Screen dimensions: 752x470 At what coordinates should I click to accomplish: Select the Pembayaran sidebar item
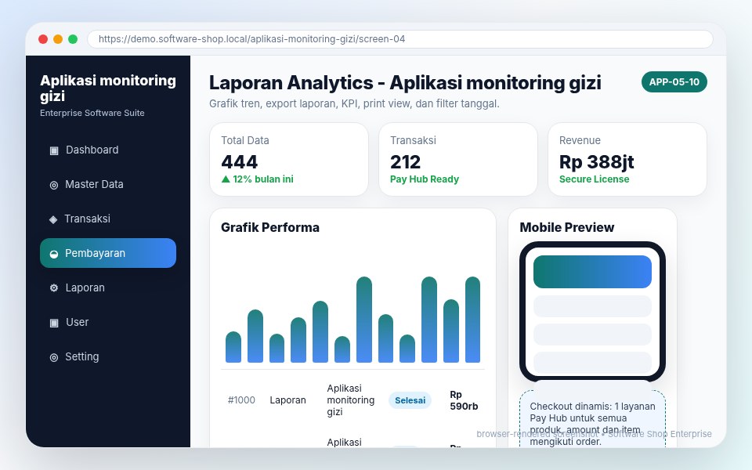pyautogui.click(x=108, y=253)
